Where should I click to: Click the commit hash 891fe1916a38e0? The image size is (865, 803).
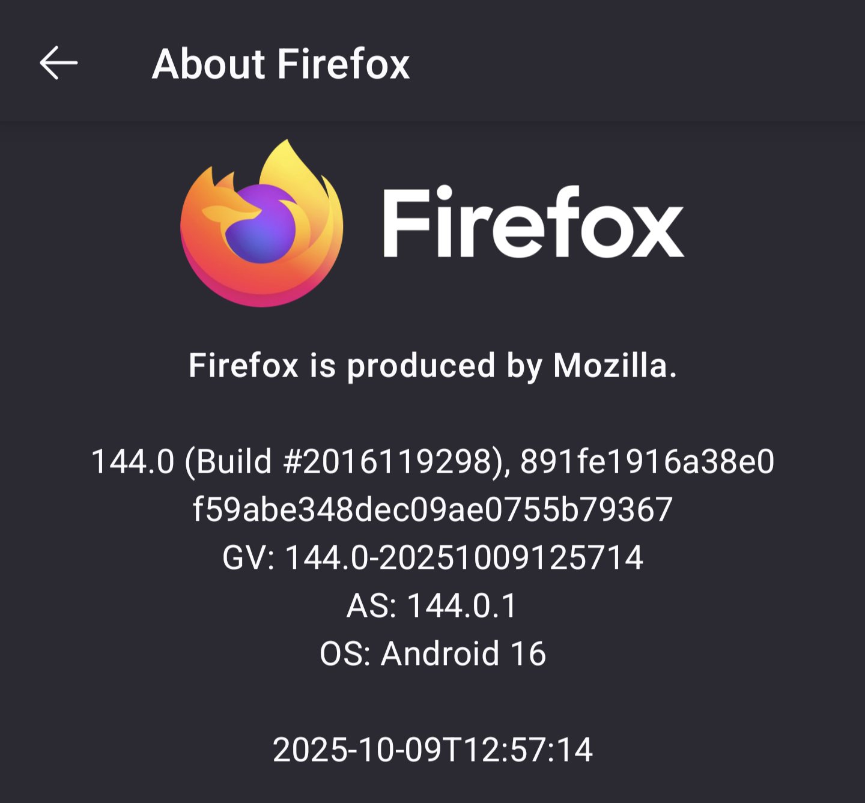point(647,462)
